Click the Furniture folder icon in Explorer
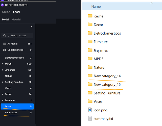The height and width of the screenshot is (126, 162). [x=90, y=41]
